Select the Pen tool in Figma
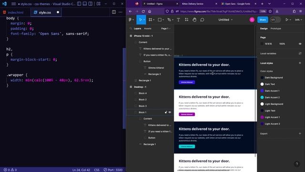This screenshot has width=305, height=172. [x=169, y=20]
